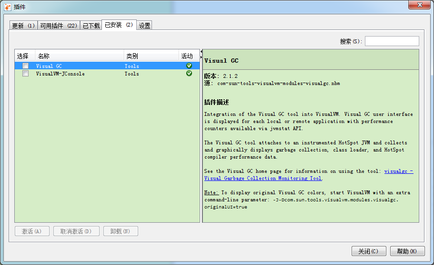Click the 取消激活 (D) button
Image resolution: width=434 pixels, height=265 pixels.
tap(76, 231)
